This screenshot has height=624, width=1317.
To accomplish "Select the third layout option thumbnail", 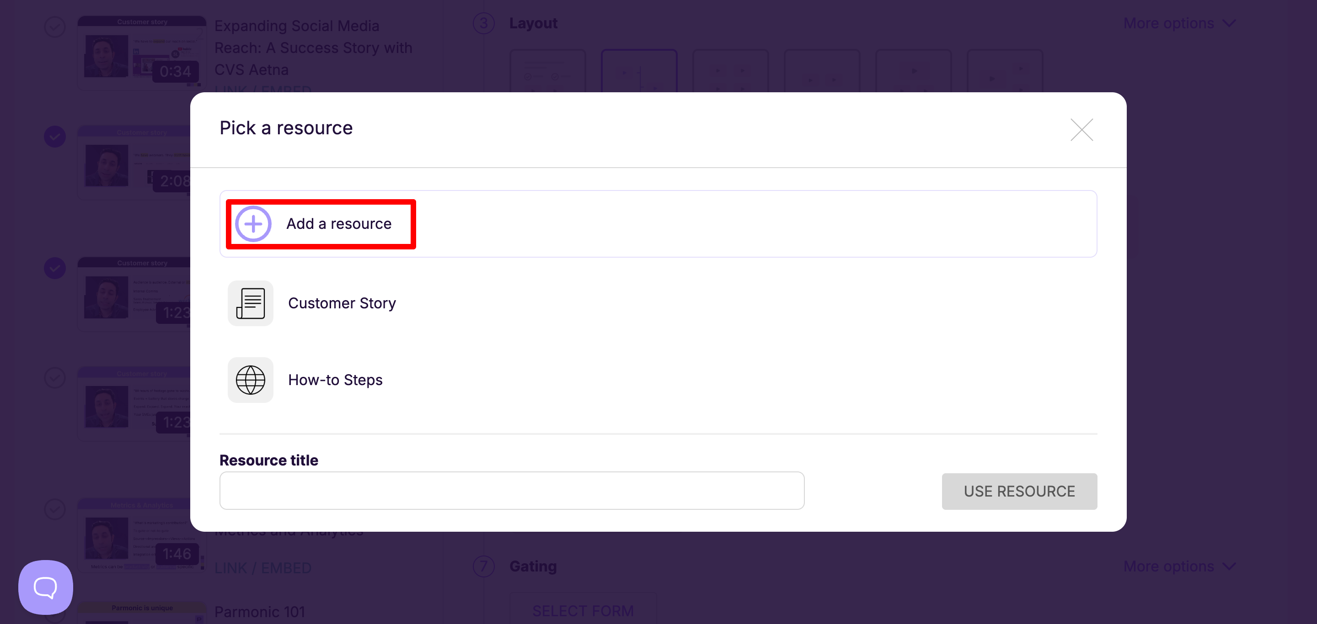I will coord(731,71).
